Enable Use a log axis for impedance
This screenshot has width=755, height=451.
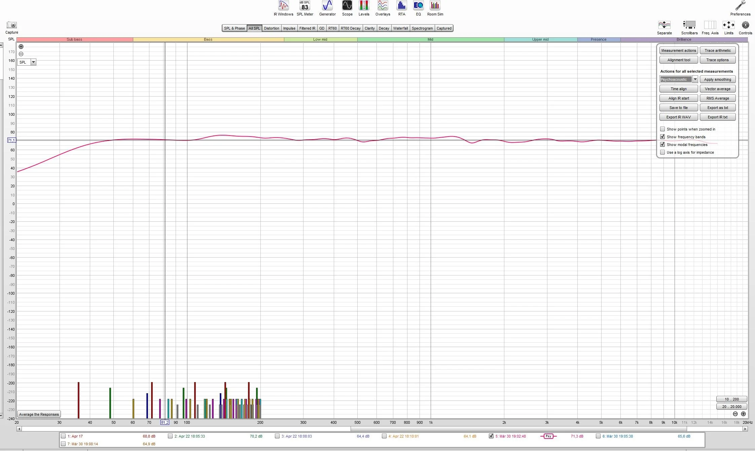click(x=662, y=152)
